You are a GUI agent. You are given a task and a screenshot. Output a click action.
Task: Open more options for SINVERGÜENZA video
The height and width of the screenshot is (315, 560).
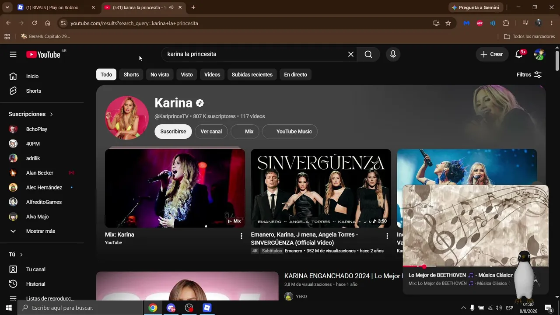coord(387,236)
